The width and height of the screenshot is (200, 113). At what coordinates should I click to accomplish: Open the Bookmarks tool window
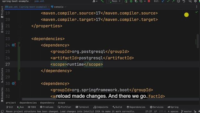pyautogui.click(x=2, y=95)
